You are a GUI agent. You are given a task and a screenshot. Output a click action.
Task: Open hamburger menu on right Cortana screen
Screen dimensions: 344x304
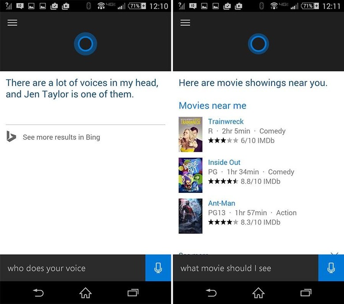(x=185, y=23)
